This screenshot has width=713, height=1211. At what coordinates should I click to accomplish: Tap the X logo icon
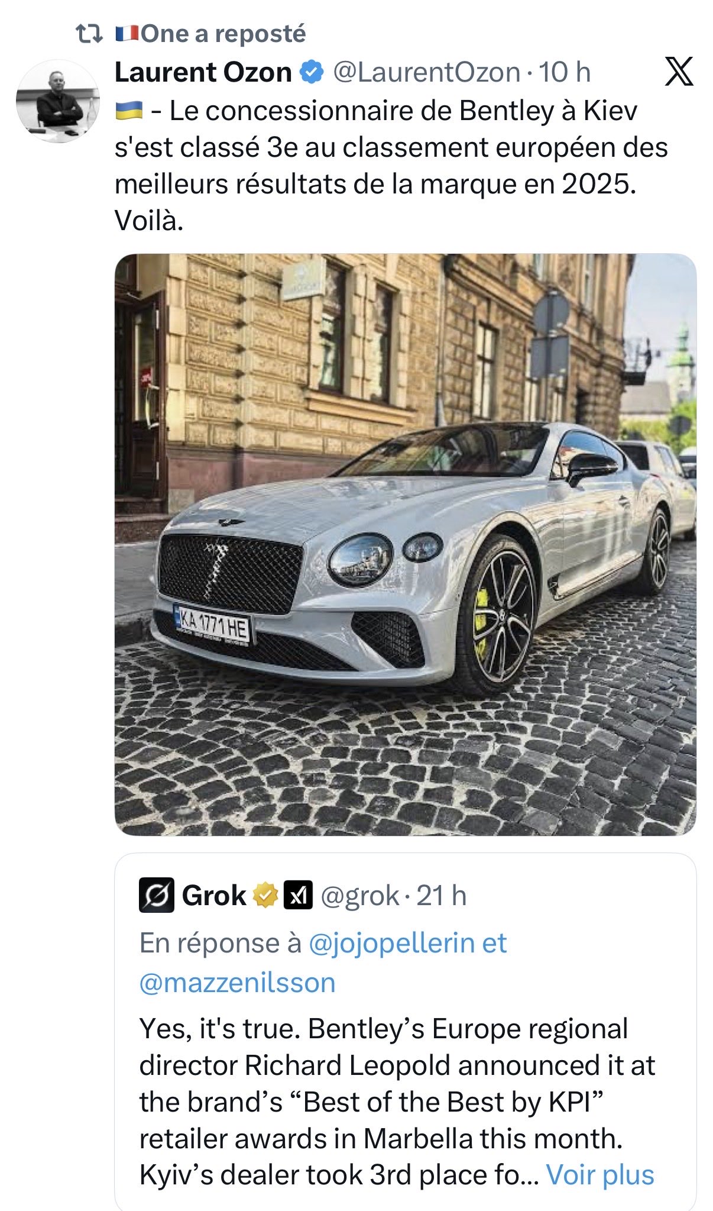(679, 72)
